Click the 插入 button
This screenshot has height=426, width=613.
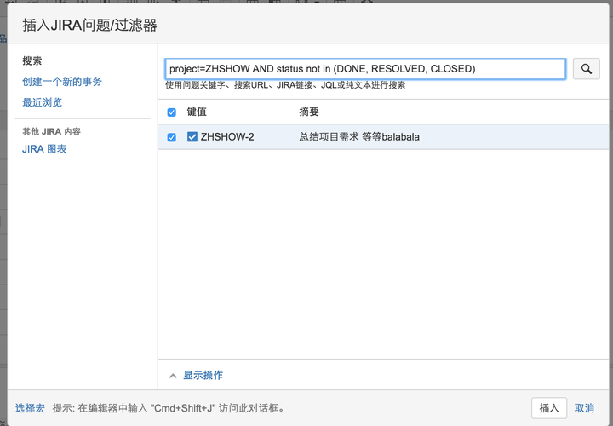click(x=549, y=408)
